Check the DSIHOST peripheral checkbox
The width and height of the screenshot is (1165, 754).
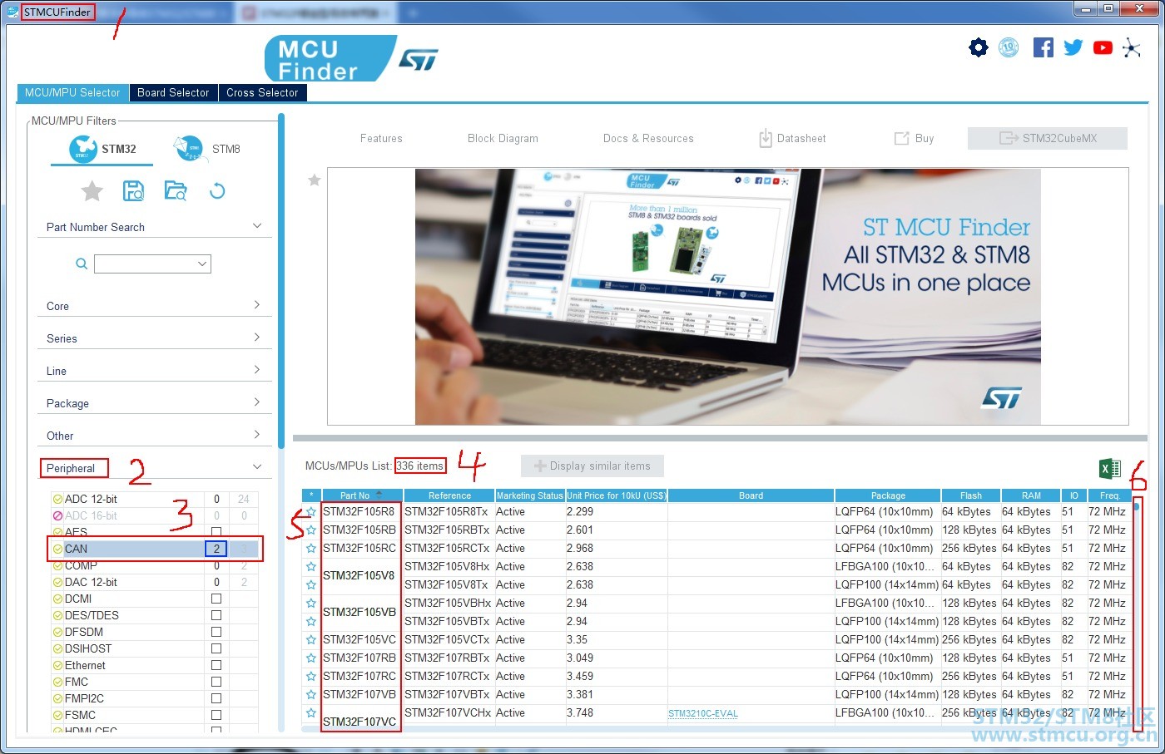216,648
